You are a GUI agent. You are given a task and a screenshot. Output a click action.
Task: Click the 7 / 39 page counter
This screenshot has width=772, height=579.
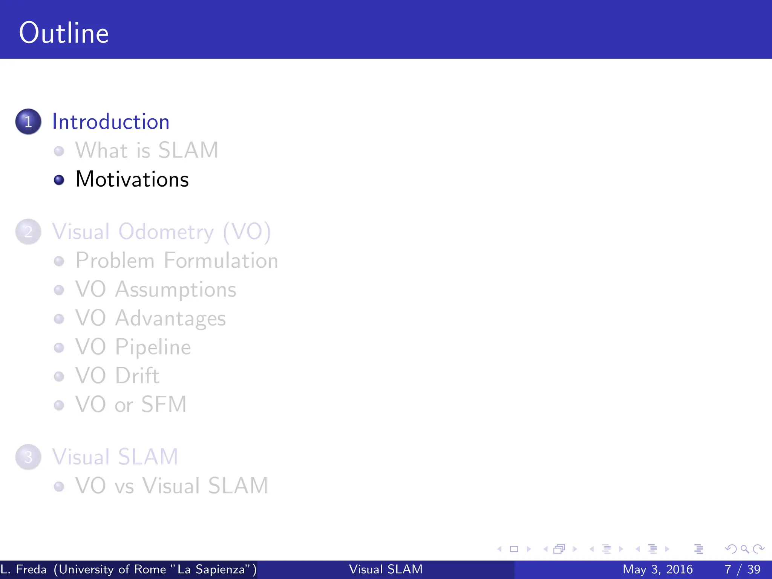[743, 569]
